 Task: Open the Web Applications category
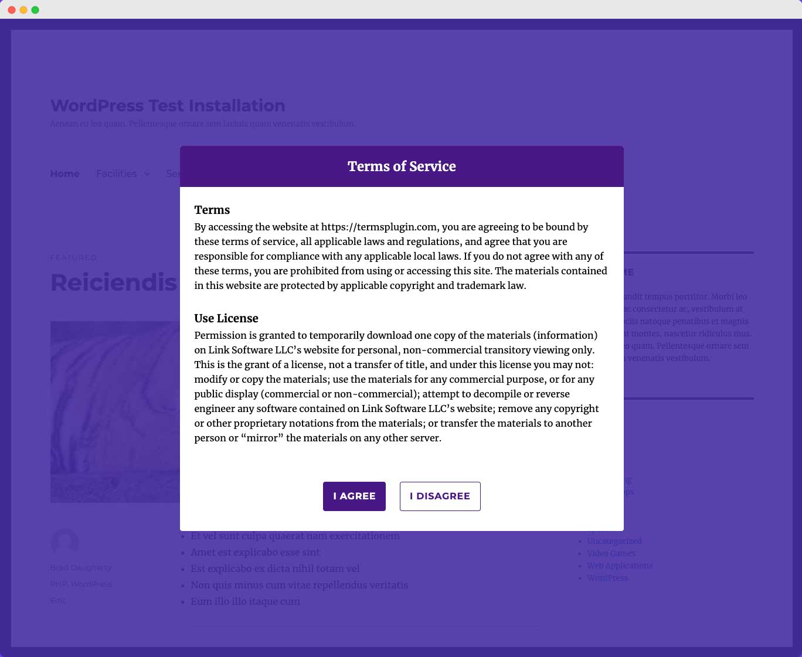(620, 566)
